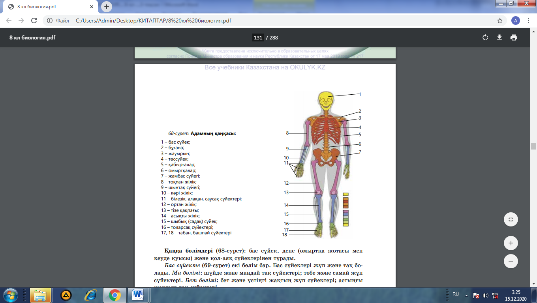Show hidden system tray icons
This screenshot has height=303, width=537.
pyautogui.click(x=467, y=295)
